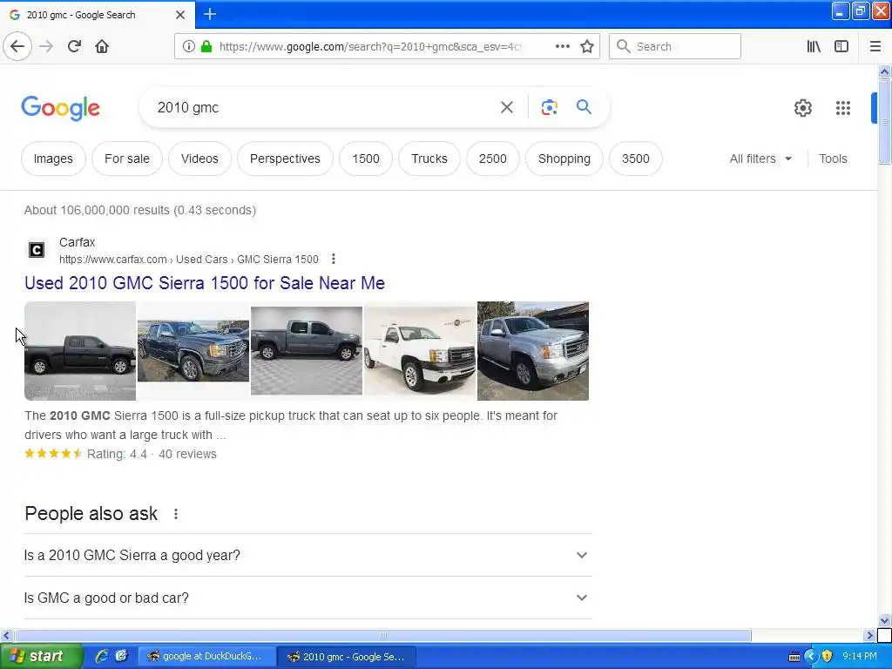The width and height of the screenshot is (892, 669).
Task: Open the black Sierra truck thumbnail
Action: 80,351
